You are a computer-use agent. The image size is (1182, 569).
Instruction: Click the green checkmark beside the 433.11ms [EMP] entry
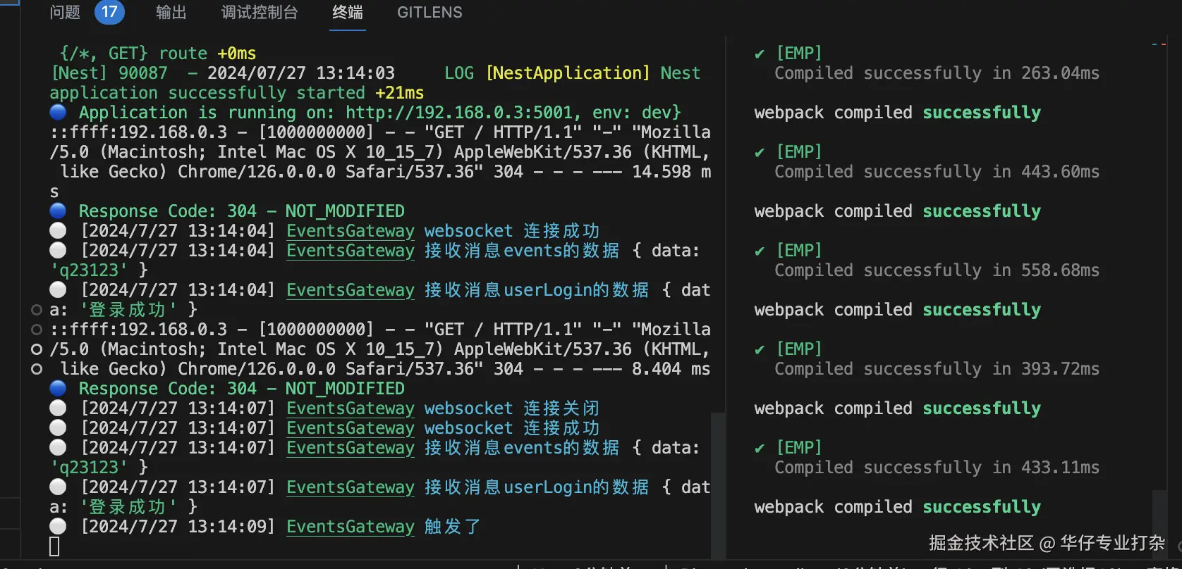(x=760, y=448)
